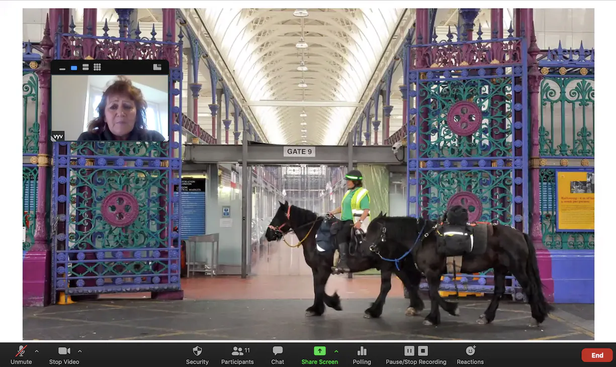Expand share screen options arrow
616x367 pixels.
(336, 351)
